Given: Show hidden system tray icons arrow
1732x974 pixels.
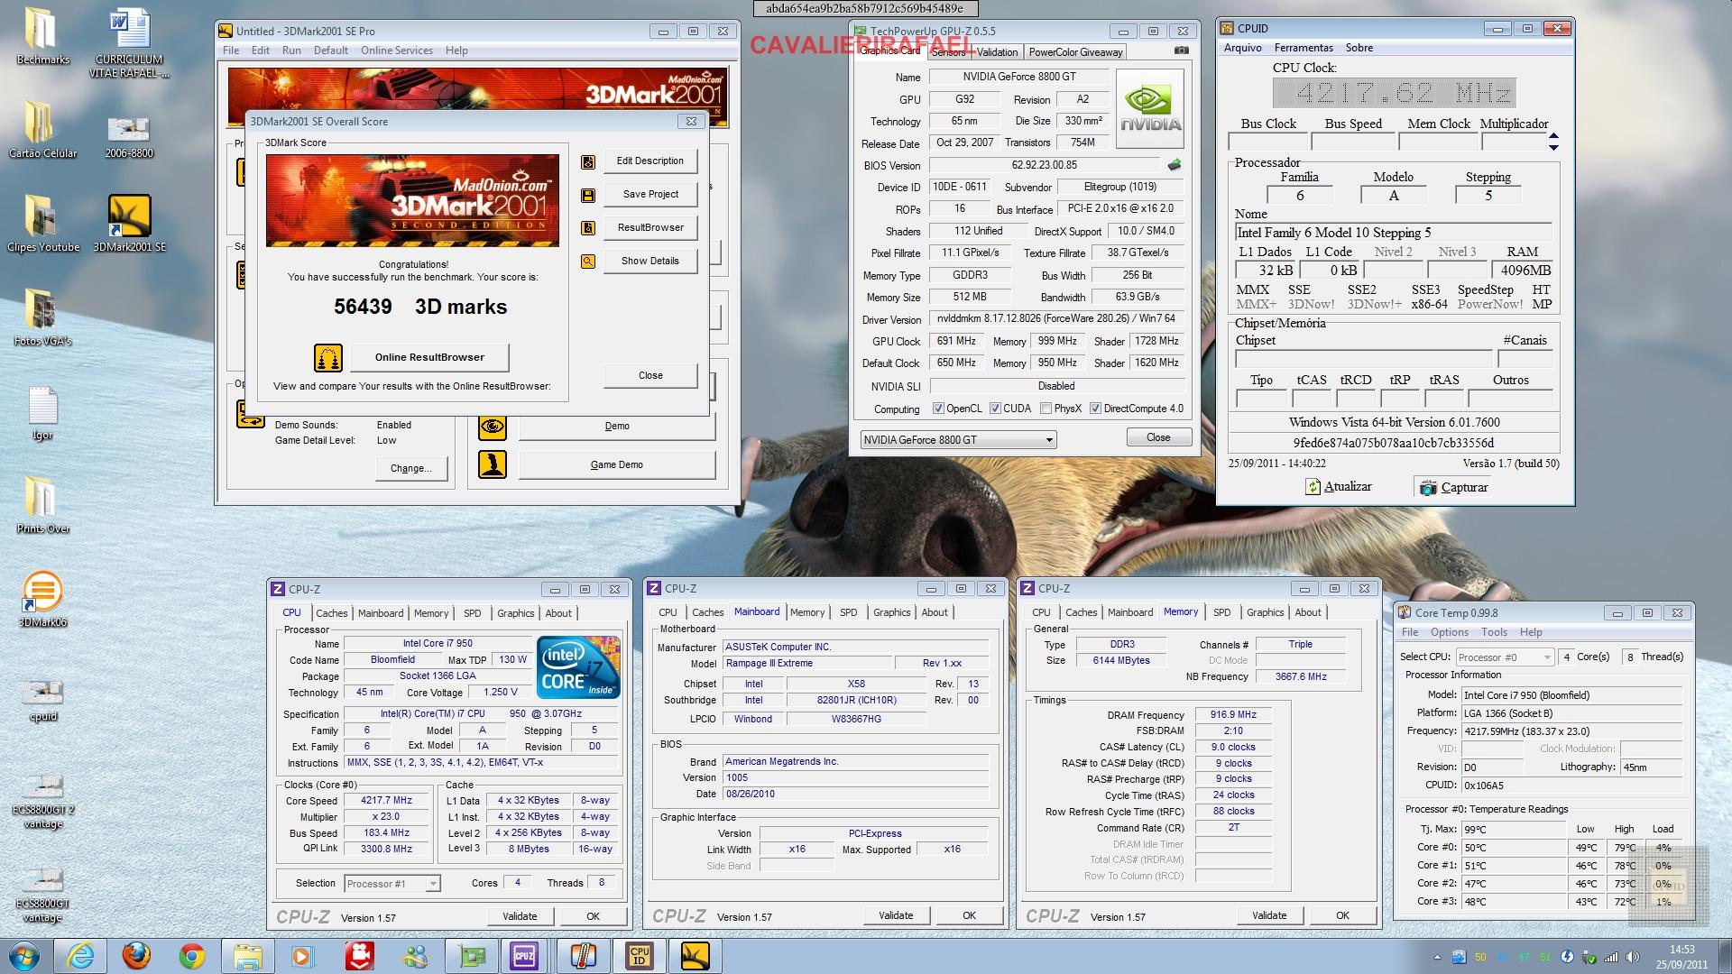Looking at the screenshot, I should pyautogui.click(x=1437, y=957).
